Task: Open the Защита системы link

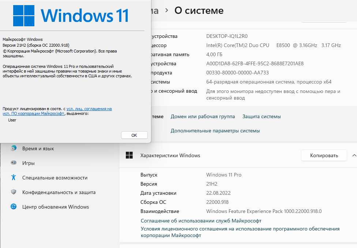Action: (262, 116)
